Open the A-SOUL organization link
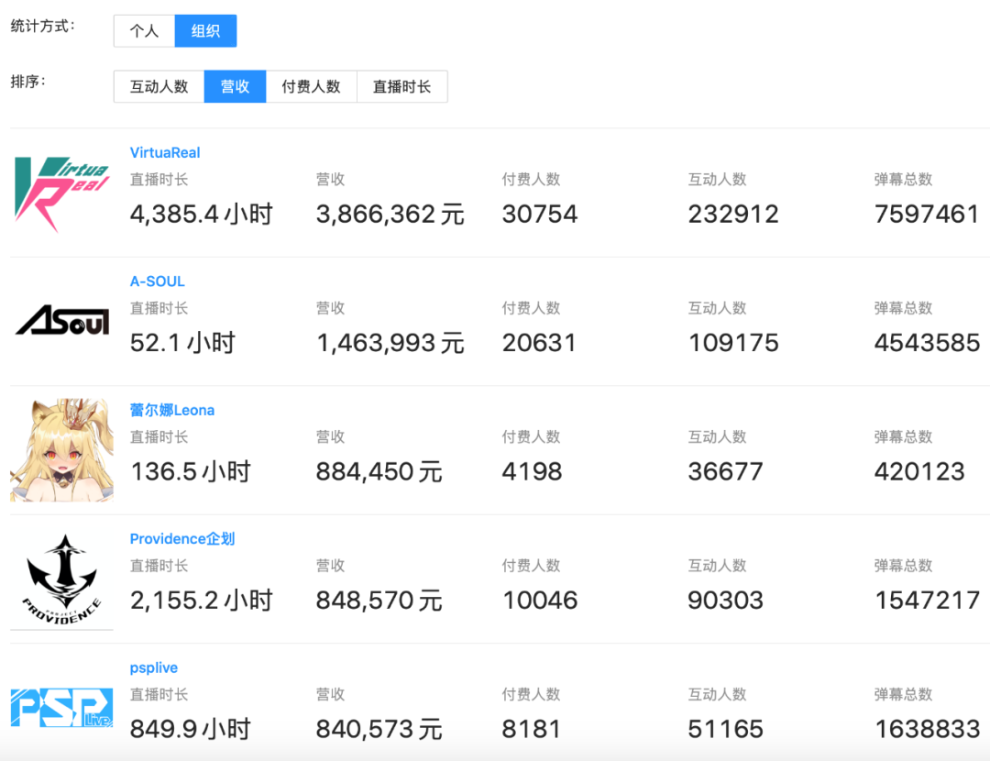This screenshot has width=990, height=761. tap(157, 281)
